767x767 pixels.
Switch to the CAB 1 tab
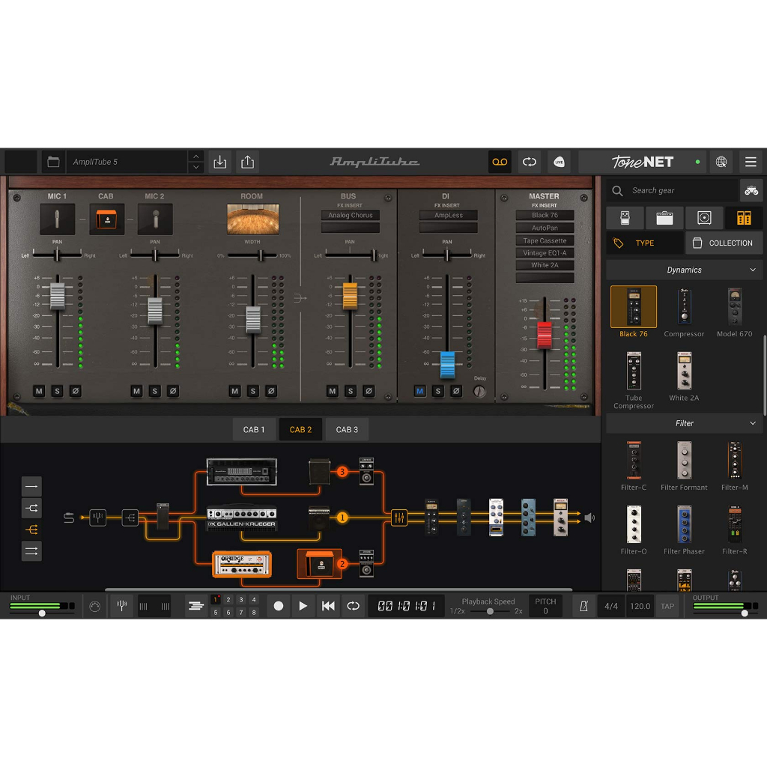click(x=254, y=430)
